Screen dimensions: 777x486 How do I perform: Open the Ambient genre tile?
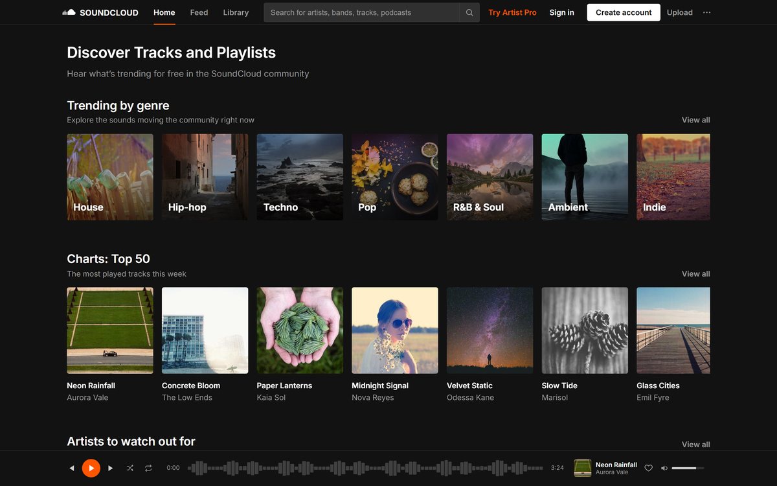[x=585, y=177]
